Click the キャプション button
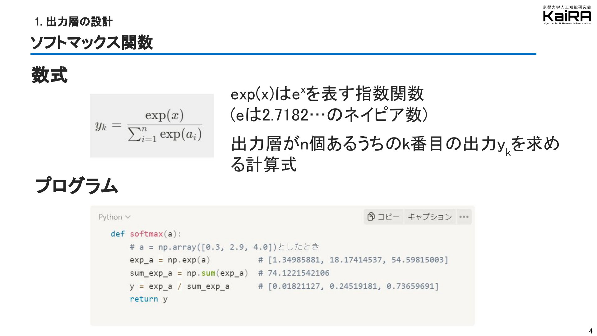The height and width of the screenshot is (336, 597). point(430,217)
